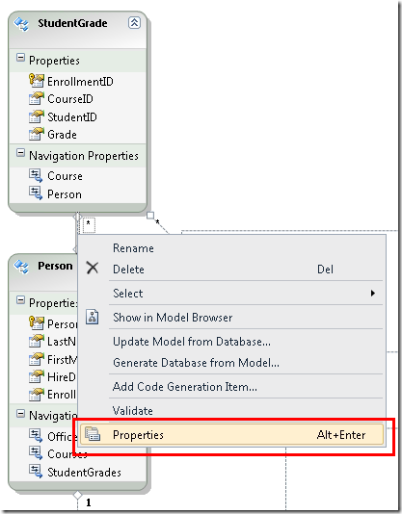Open the Select submenu arrow
This screenshot has height=514, width=402.
[x=373, y=293]
